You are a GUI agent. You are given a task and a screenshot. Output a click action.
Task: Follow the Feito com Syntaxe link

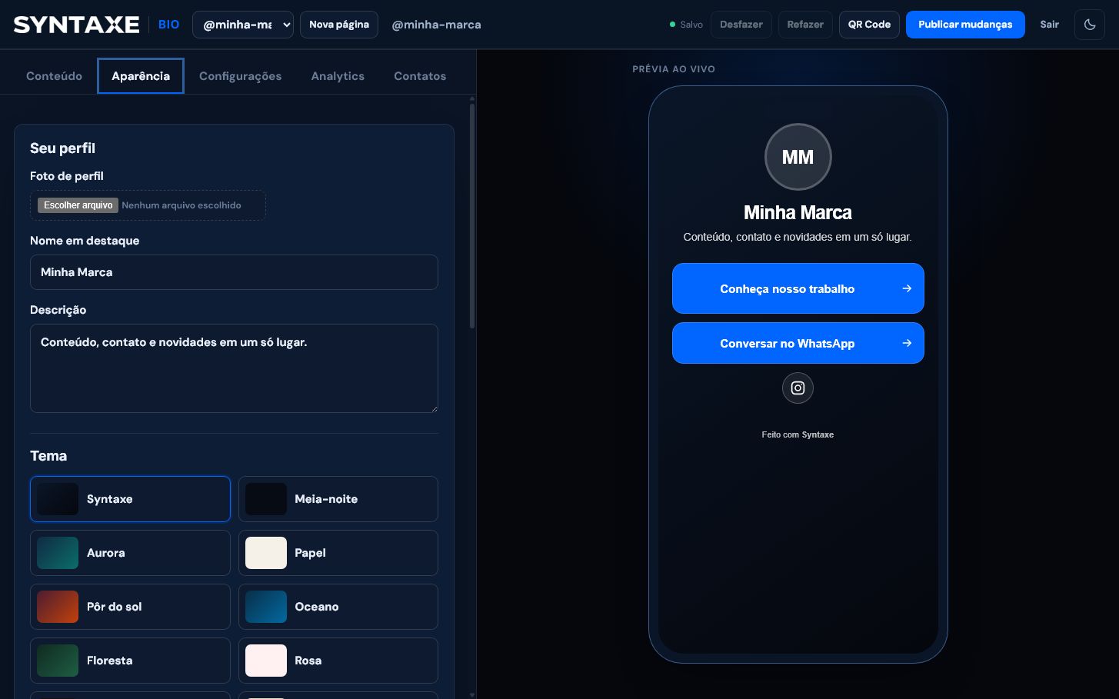[x=798, y=434]
